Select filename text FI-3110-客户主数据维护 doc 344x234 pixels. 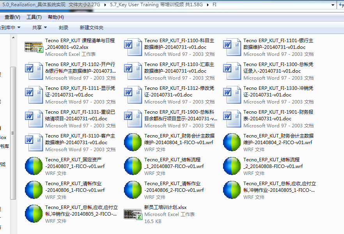click(x=80, y=139)
